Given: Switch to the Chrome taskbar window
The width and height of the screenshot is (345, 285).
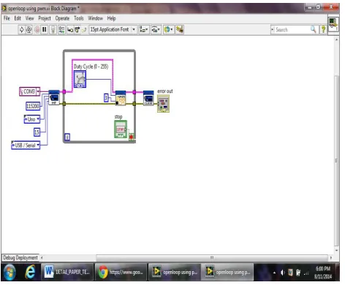Looking at the screenshot, I should 121,272.
